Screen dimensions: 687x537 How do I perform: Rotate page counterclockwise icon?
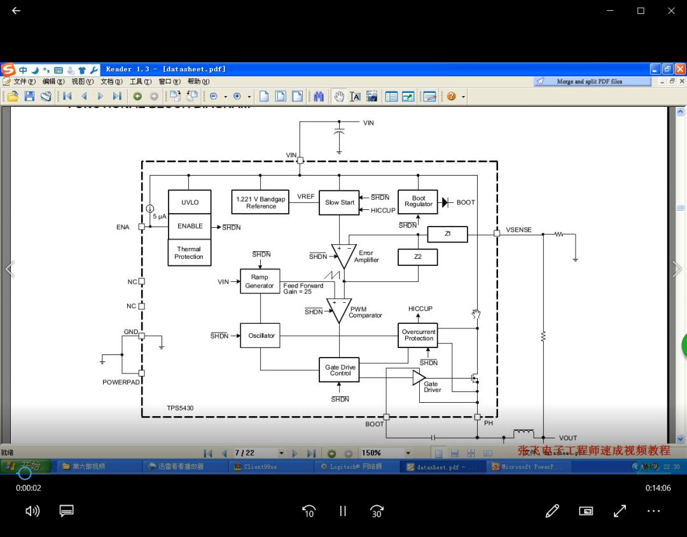click(176, 96)
